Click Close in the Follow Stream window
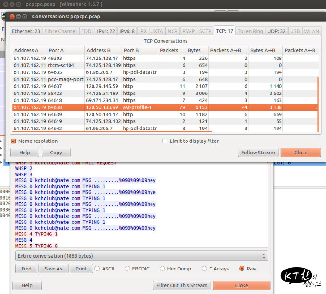 point(242,285)
